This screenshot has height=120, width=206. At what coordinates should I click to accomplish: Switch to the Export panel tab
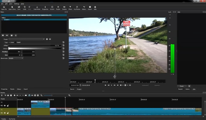(26, 89)
